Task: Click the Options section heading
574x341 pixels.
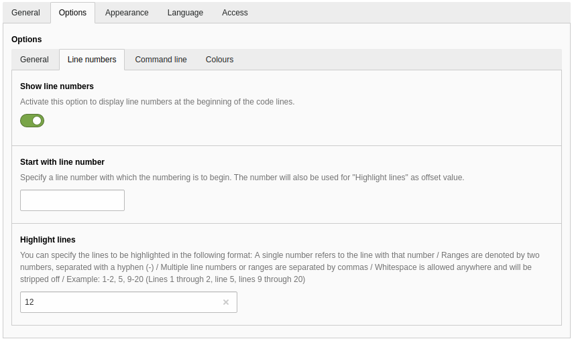Action: point(26,40)
